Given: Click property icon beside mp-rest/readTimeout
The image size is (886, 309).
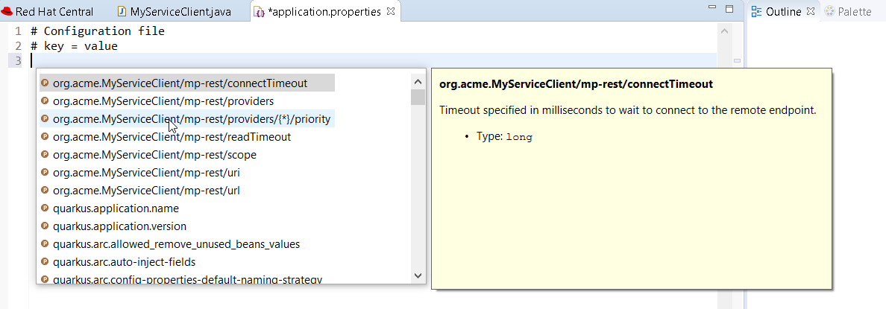Looking at the screenshot, I should (45, 136).
